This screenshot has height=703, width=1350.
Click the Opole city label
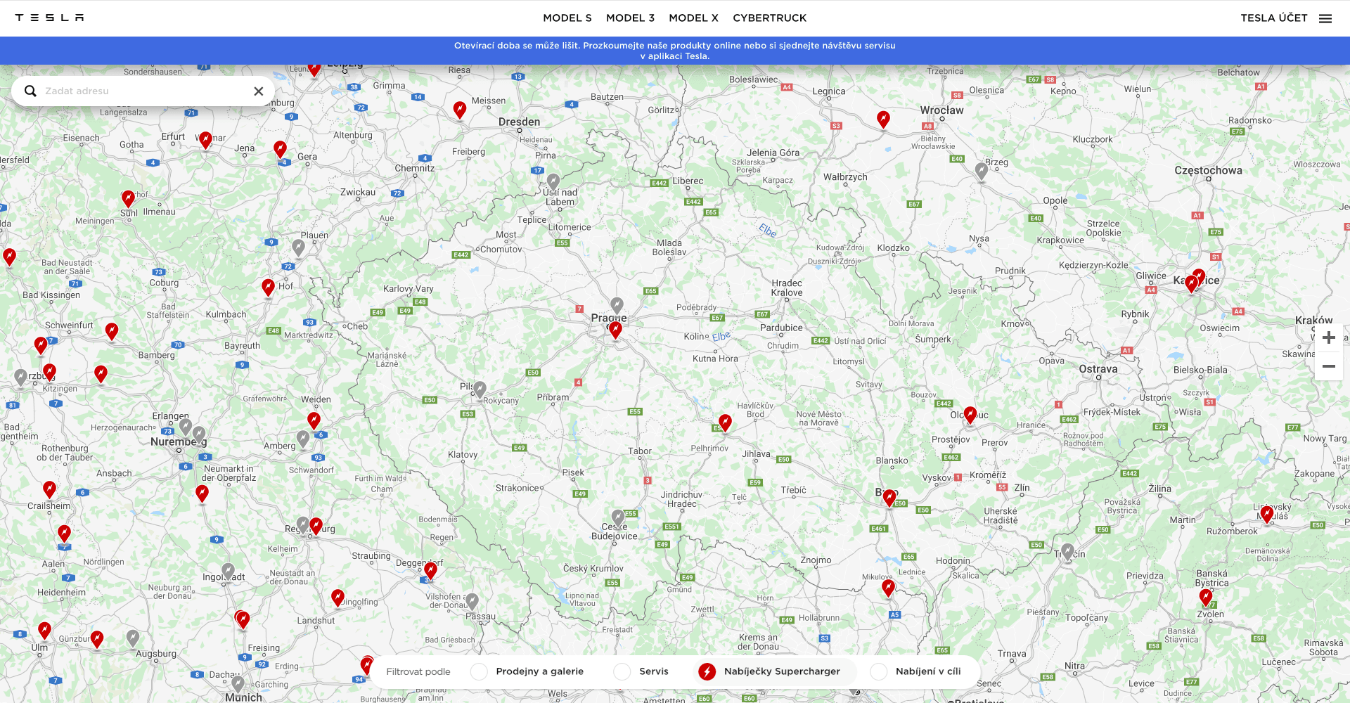(x=1055, y=200)
